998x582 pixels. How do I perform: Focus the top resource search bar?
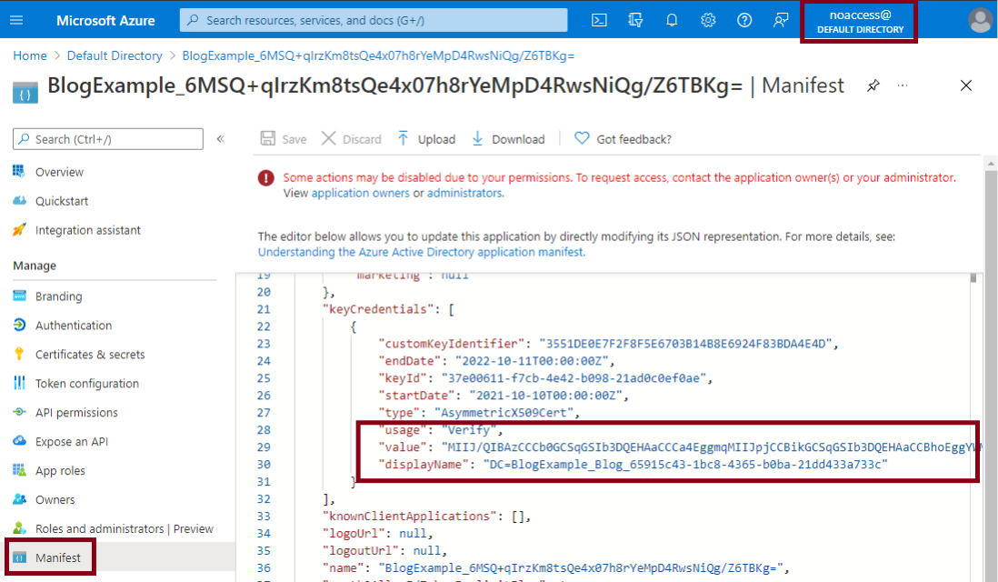(374, 20)
